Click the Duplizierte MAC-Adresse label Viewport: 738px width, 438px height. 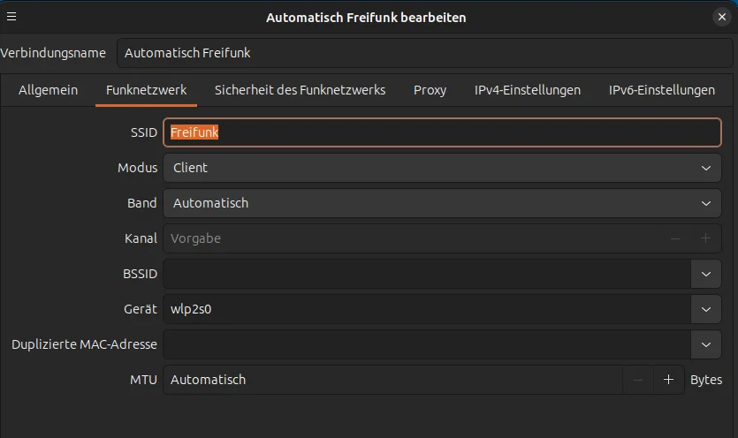(84, 344)
